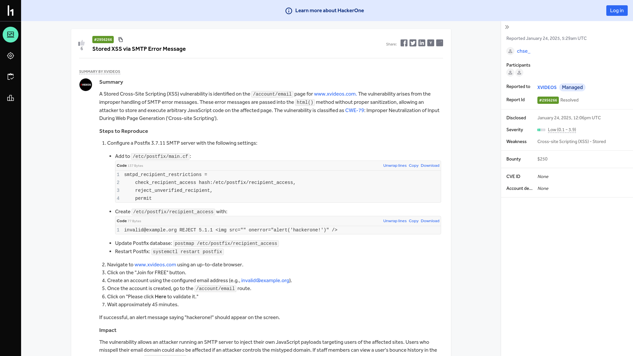This screenshot has height=356, width=633.
Task: Open the Opportunities target sidebar icon
Action: click(11, 56)
